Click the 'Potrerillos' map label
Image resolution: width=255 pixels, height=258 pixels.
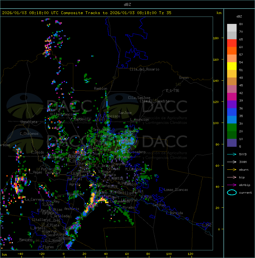(x=51, y=169)
